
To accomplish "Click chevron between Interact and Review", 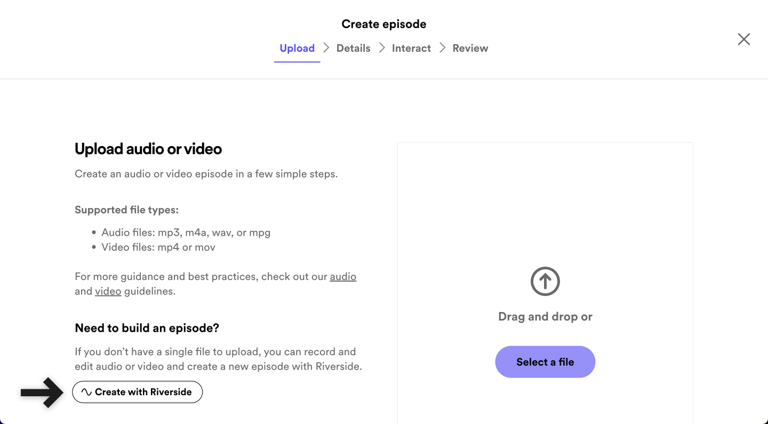I will pos(442,48).
